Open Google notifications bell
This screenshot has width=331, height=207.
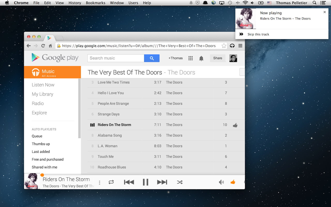[201, 58]
